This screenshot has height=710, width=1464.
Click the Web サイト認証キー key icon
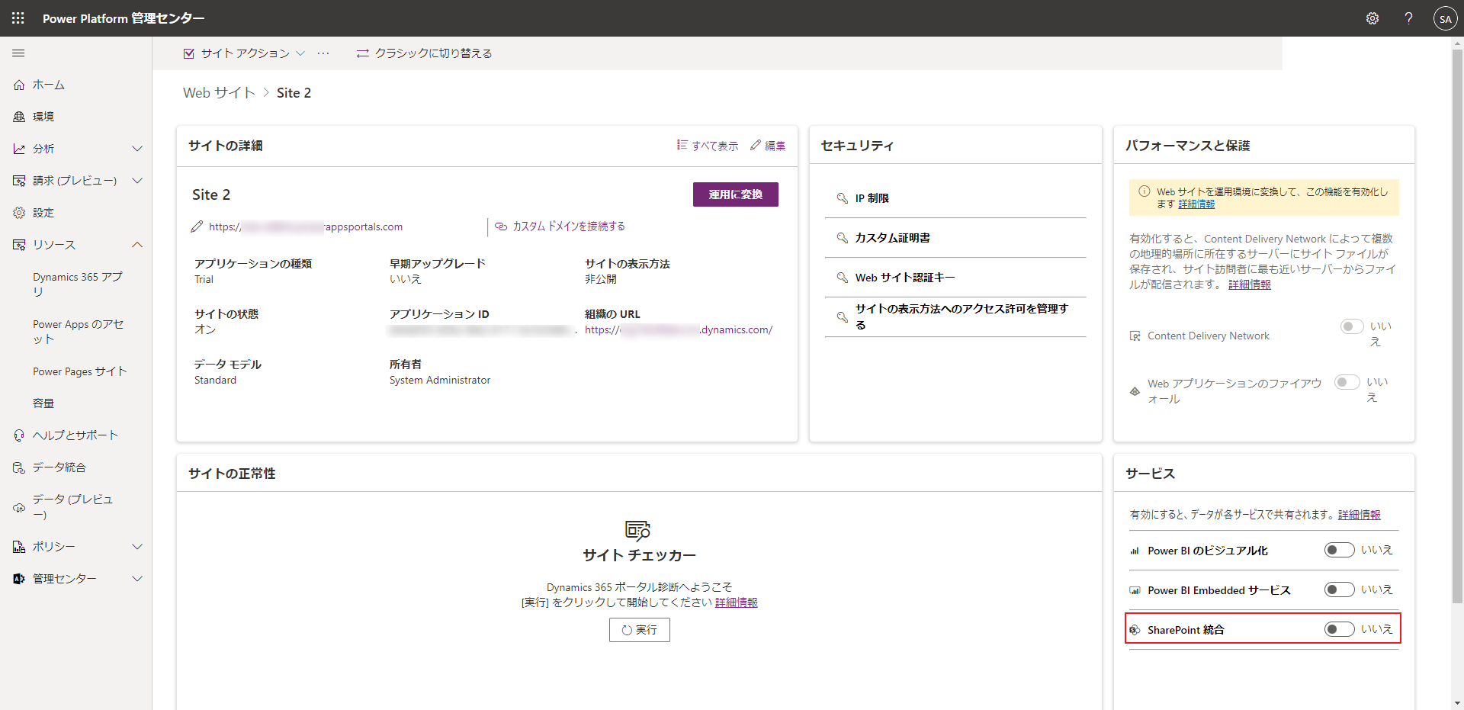pos(843,278)
